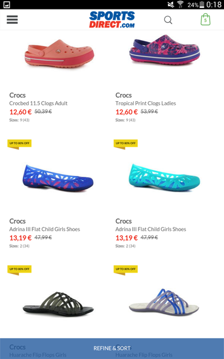Screen dimensions: 224x359
Task: Open the Refine & Sort bar
Action: tap(112, 348)
